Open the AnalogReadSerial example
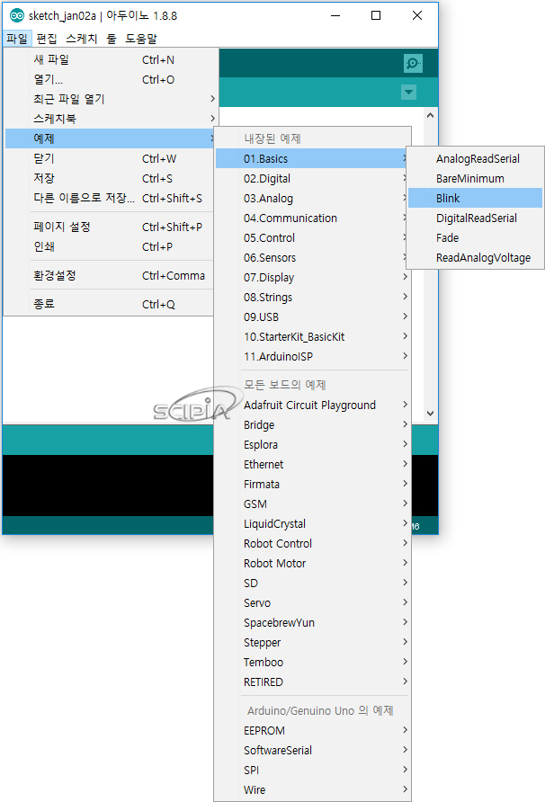Image resolution: width=545 pixels, height=802 pixels. pos(476,159)
